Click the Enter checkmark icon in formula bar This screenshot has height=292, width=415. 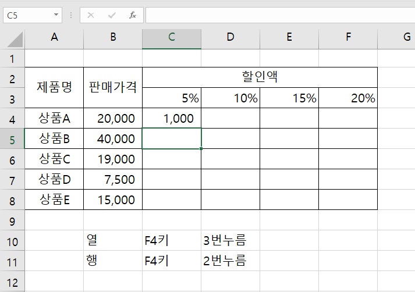point(112,15)
